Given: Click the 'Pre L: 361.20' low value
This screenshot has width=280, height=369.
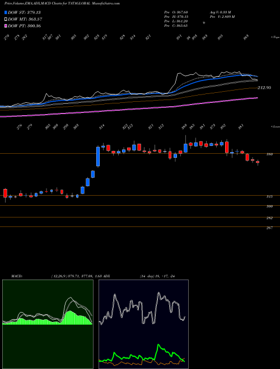Looking at the screenshot, I should tap(176, 21).
